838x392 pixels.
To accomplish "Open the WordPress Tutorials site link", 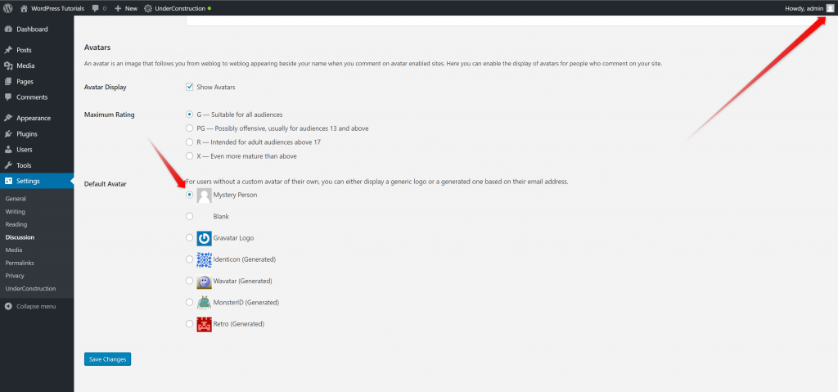I will [x=56, y=8].
